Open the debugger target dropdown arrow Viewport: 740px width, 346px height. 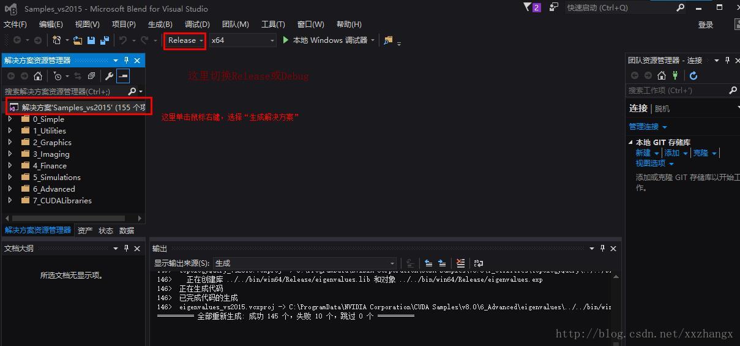pos(372,40)
